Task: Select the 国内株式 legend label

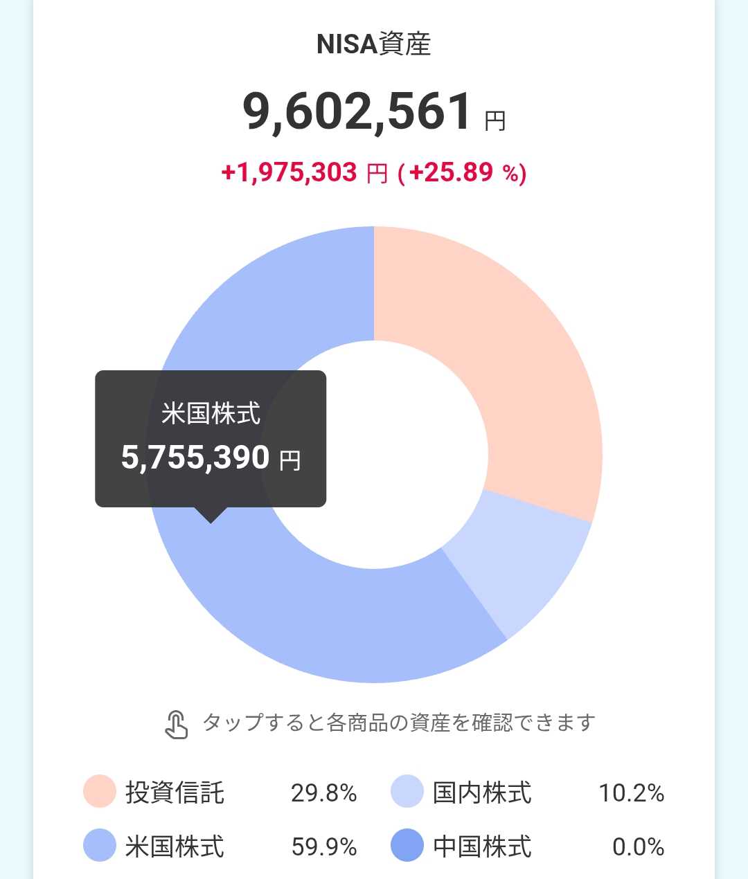Action: coord(482,792)
